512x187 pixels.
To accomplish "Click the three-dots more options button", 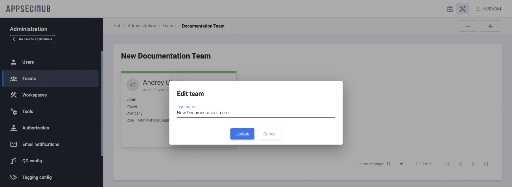I will pyautogui.click(x=468, y=26).
